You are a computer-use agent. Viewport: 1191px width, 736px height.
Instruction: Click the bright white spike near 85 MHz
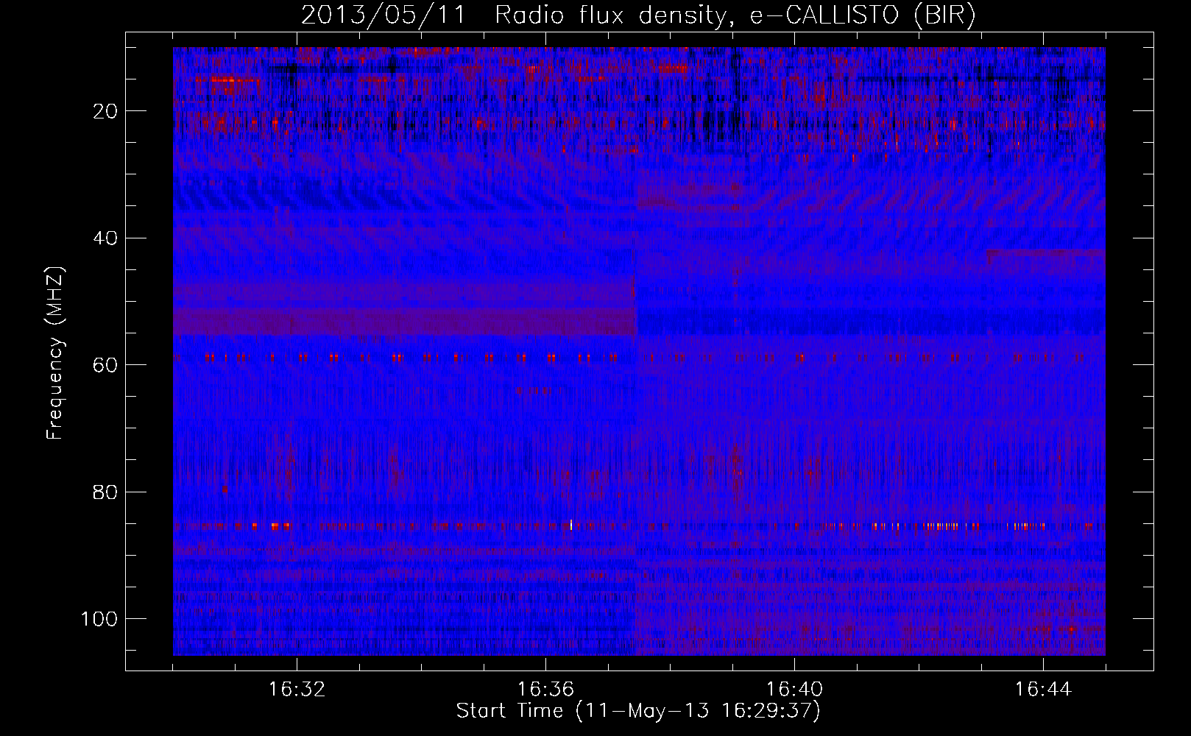[x=571, y=525]
